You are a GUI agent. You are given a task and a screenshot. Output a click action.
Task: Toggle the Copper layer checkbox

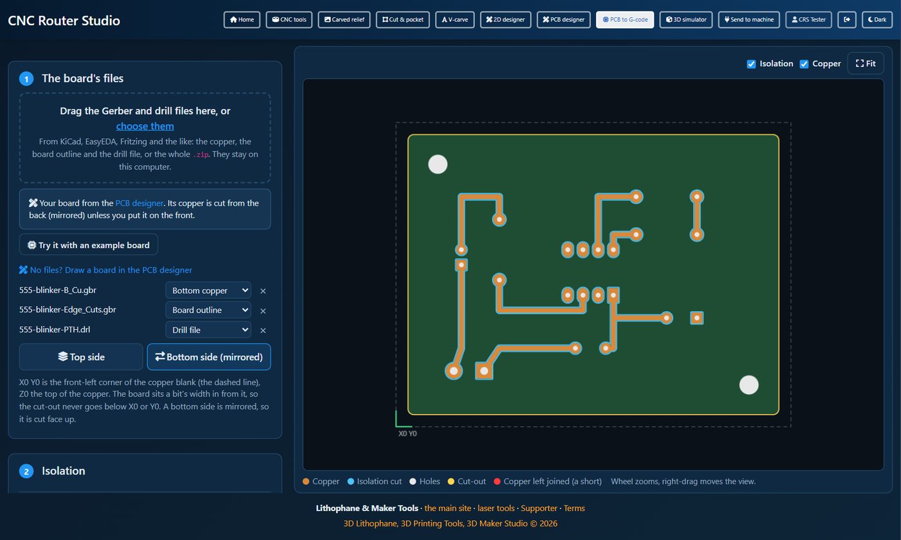804,64
